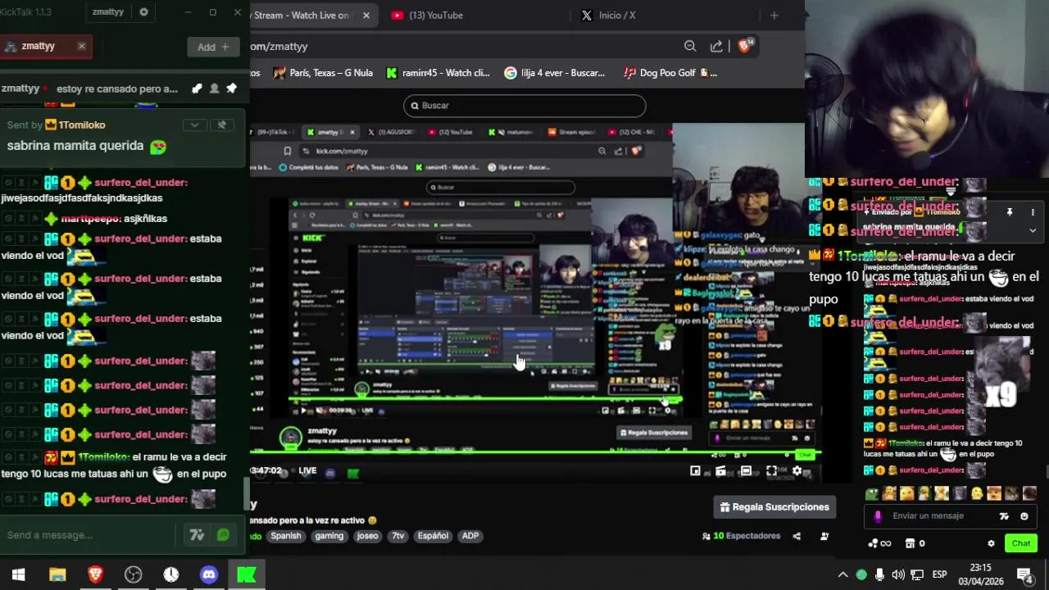Open the Windows notification center
Screen dimensions: 1049x590
(1025, 574)
